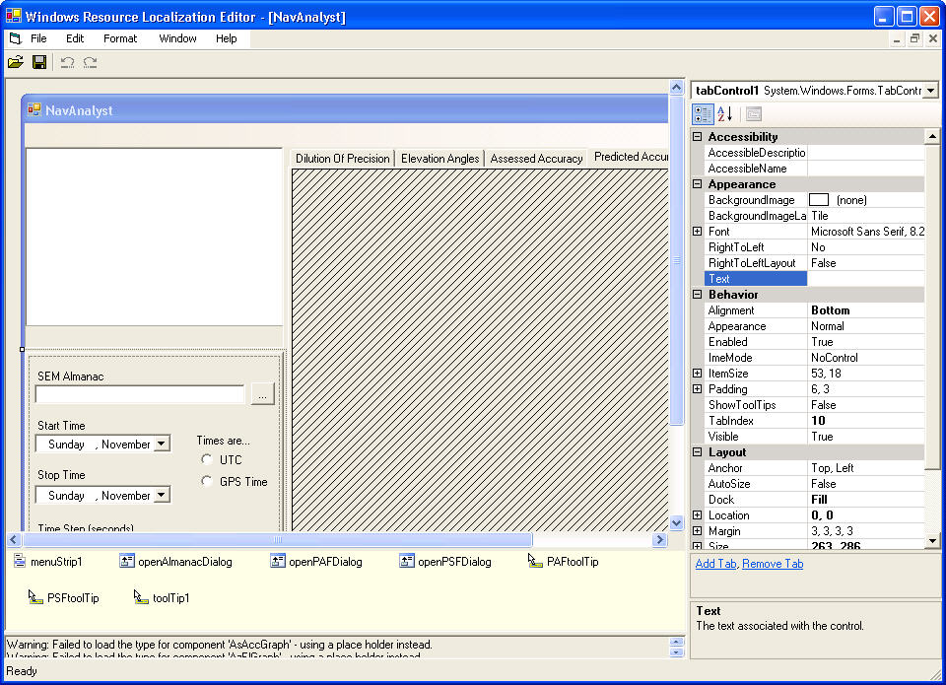Screen dimensions: 946x685
Task: Select the RightToLeft property row
Action: click(815, 247)
